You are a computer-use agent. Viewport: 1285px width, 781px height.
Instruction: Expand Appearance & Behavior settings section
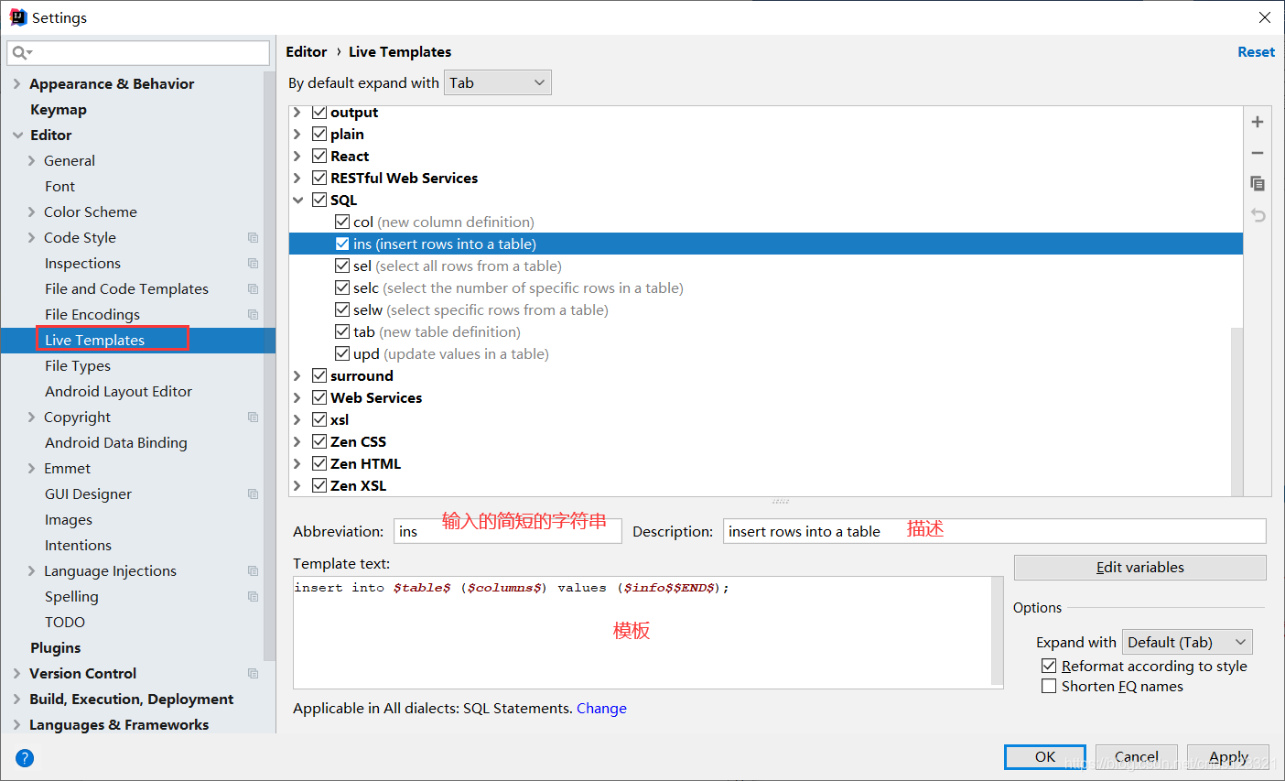click(x=16, y=83)
